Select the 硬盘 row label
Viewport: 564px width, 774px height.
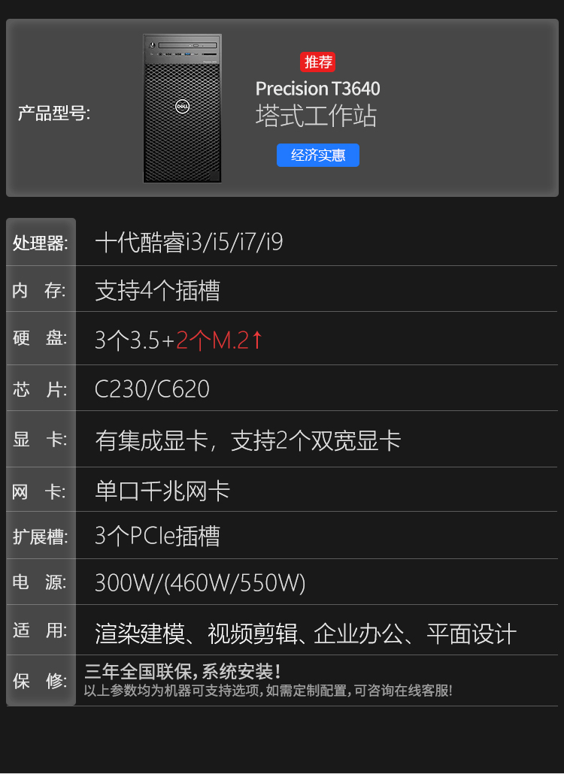pos(40,338)
